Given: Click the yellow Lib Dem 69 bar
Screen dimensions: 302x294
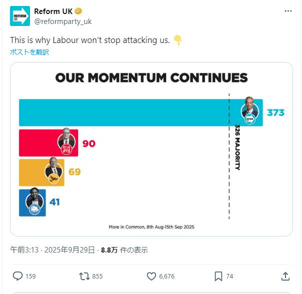Looking at the screenshot, I should click(41, 172).
